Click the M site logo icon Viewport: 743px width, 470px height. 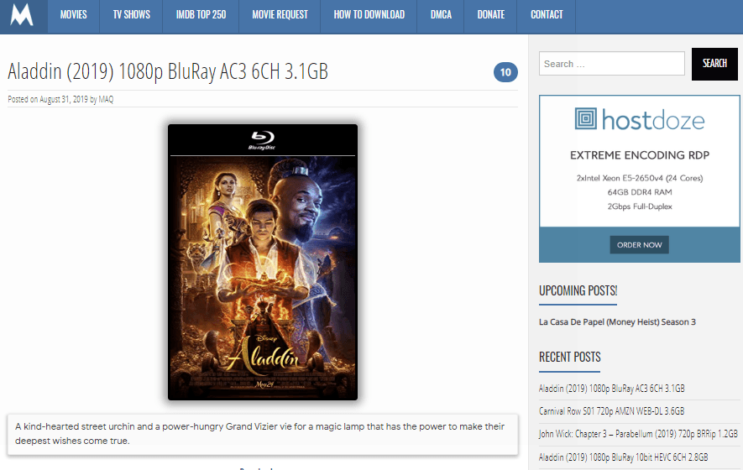point(23,15)
